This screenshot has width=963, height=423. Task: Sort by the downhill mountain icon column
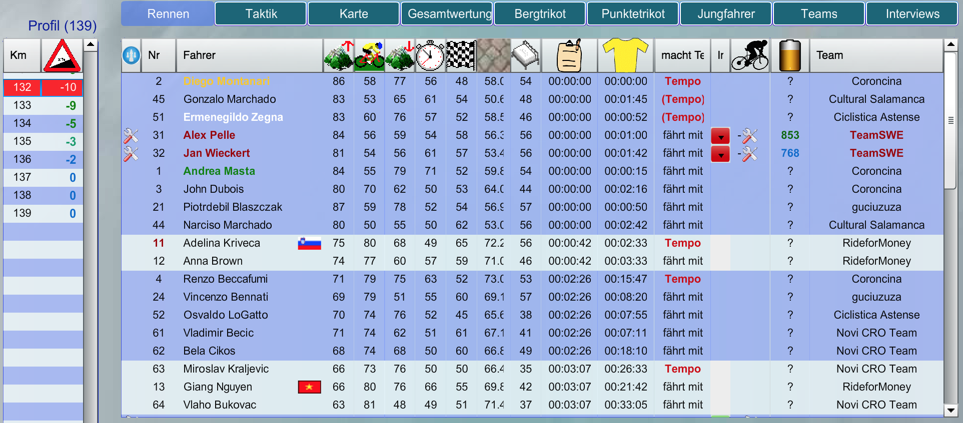tap(400, 55)
